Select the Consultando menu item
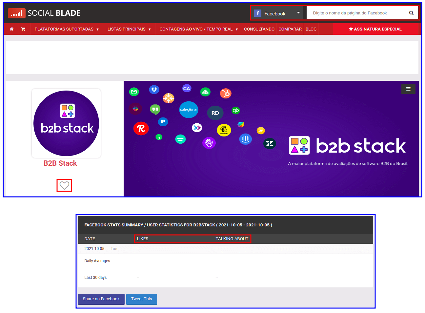Screen dimensions: 425x313 tap(259, 29)
